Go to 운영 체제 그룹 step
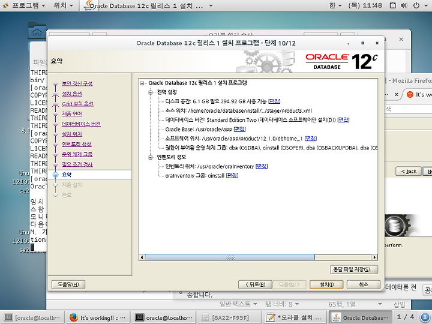The height and width of the screenshot is (324, 432). coord(77,154)
